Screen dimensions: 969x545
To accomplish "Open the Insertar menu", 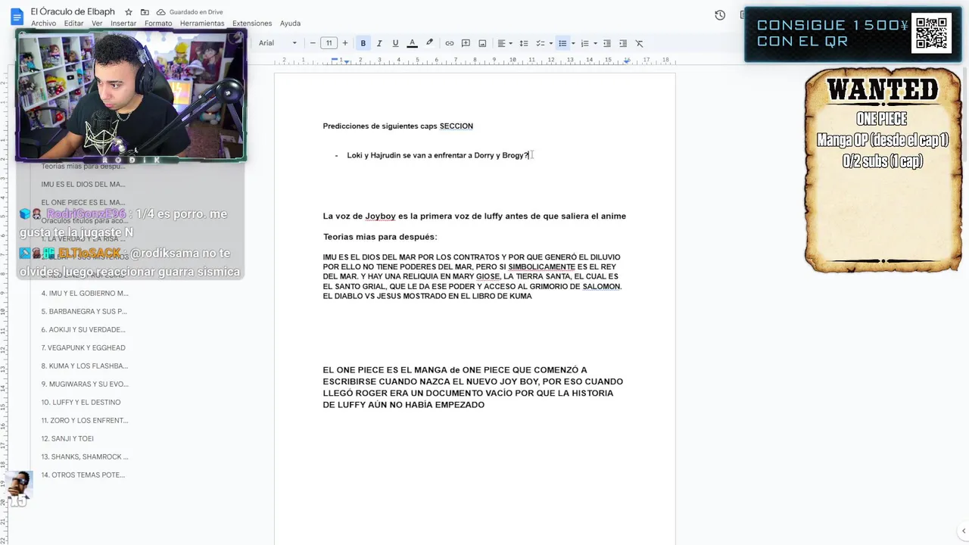I will click(x=123, y=23).
